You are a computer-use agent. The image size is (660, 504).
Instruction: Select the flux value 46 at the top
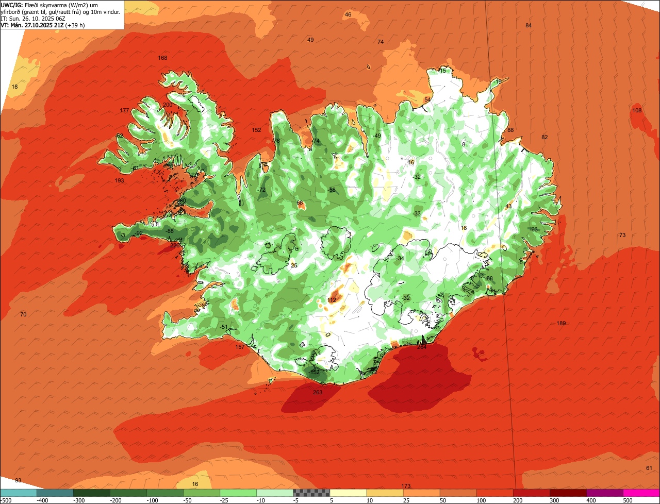pos(348,14)
